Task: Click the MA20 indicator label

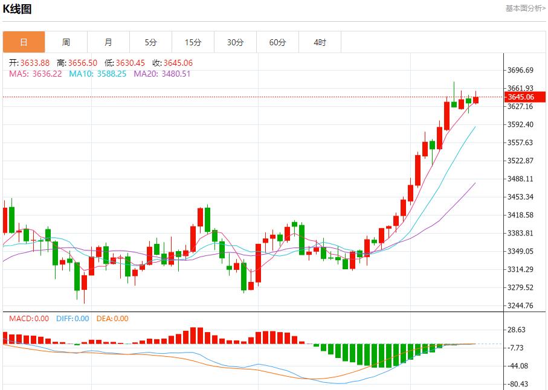Action: (x=161, y=74)
